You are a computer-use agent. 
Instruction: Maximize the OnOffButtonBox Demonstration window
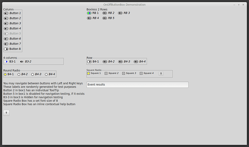coord(239,5)
